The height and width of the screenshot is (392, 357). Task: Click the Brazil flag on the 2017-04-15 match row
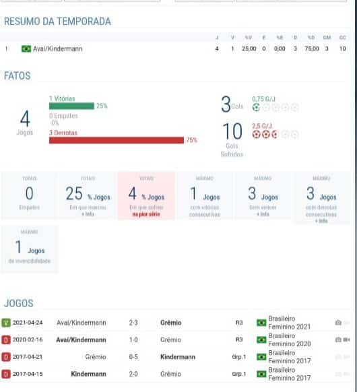[x=261, y=374]
